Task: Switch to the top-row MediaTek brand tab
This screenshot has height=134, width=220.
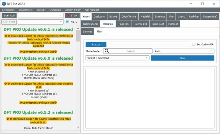Action: (146, 16)
